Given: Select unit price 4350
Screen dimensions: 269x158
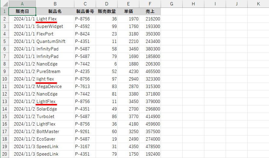Looking at the screenshot, I should [128, 147].
